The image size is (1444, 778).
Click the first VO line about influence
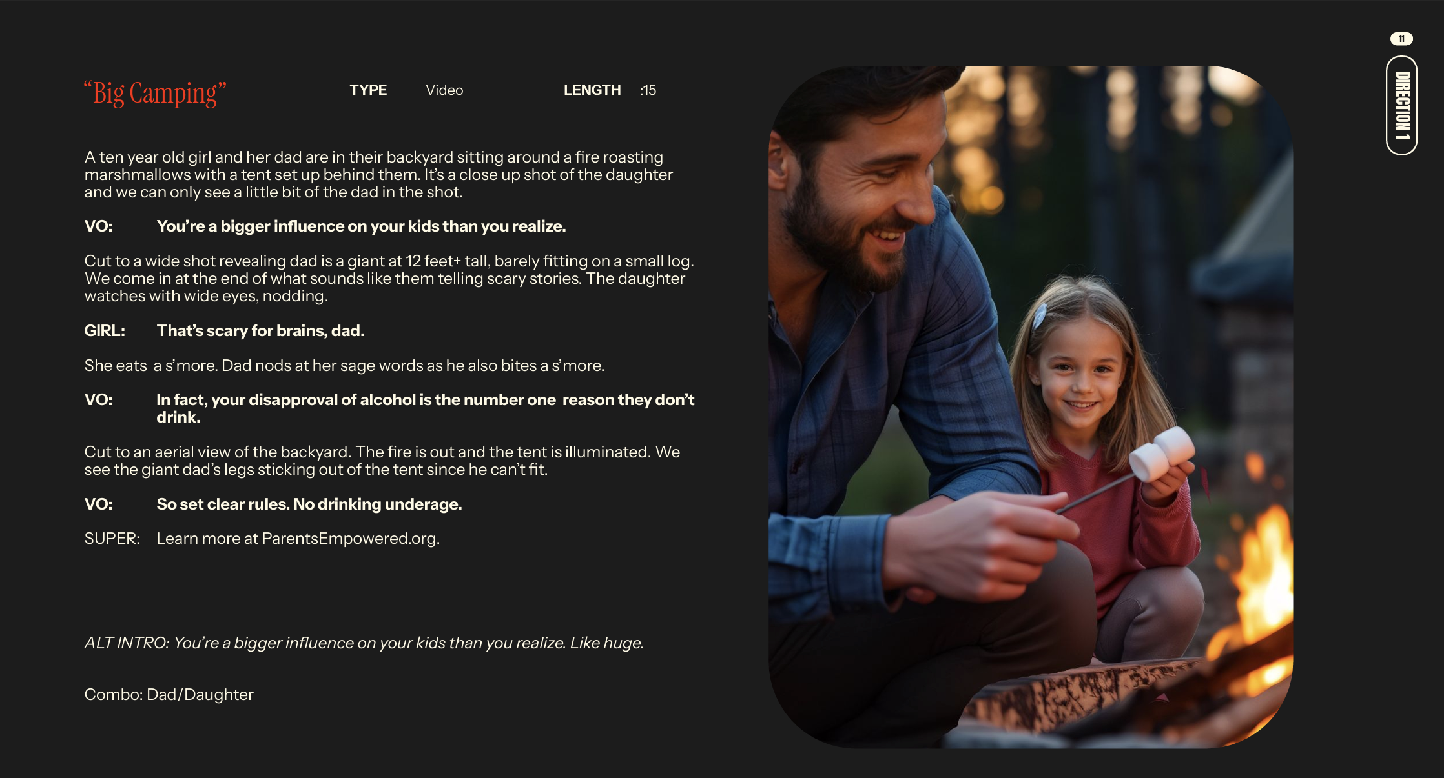click(361, 226)
